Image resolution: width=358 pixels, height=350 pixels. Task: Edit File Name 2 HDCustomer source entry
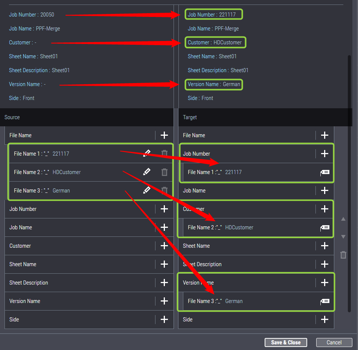coord(147,172)
